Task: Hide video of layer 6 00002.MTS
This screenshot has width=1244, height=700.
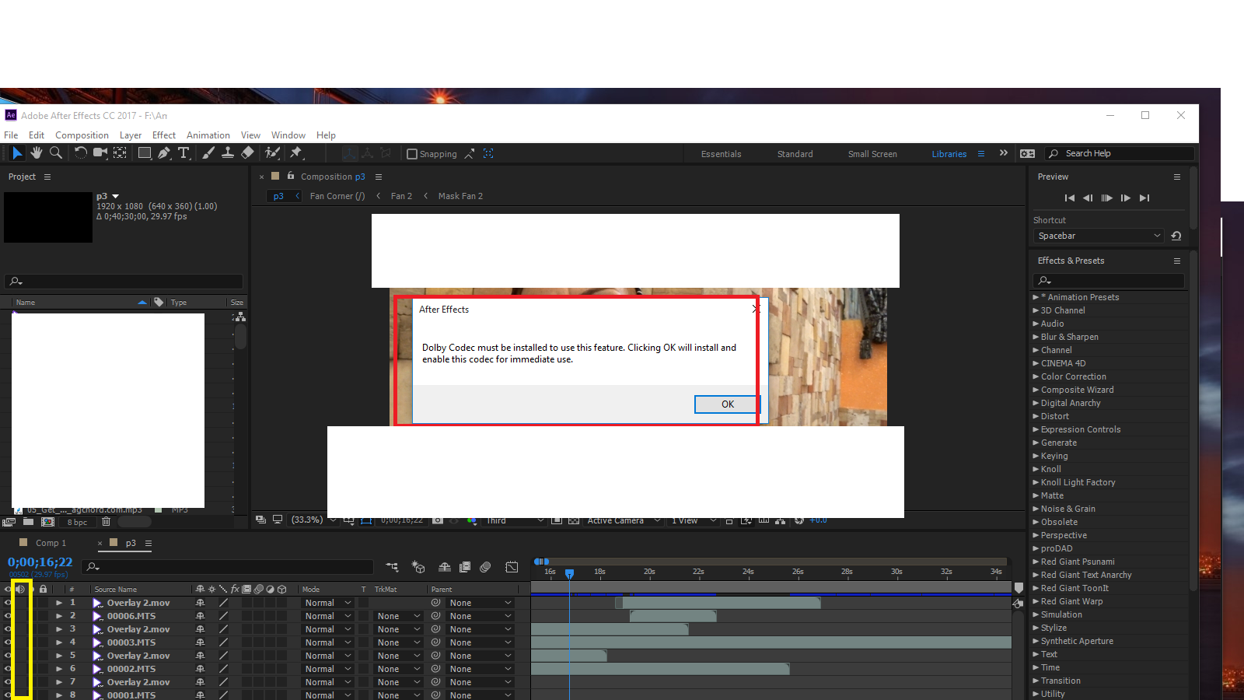Action: click(8, 669)
